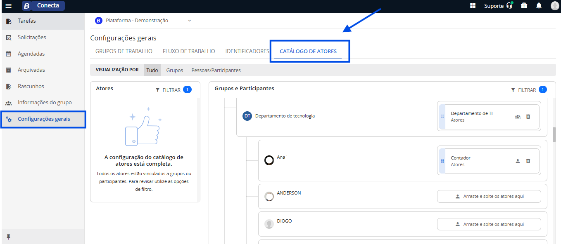Switch to Identificadores tab
This screenshot has width=561, height=244.
247,52
